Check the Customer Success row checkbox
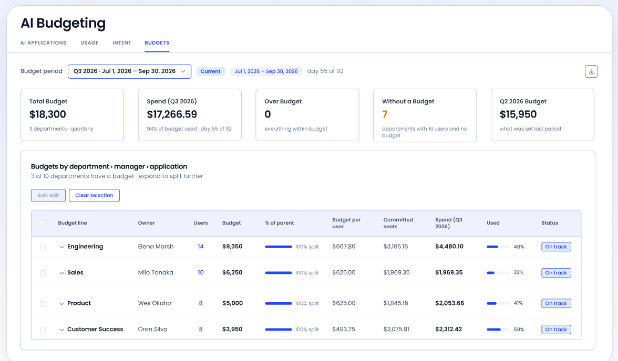The image size is (618, 361). click(43, 330)
